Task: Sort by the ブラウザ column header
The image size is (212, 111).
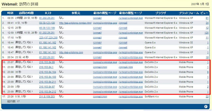Action: point(161,13)
